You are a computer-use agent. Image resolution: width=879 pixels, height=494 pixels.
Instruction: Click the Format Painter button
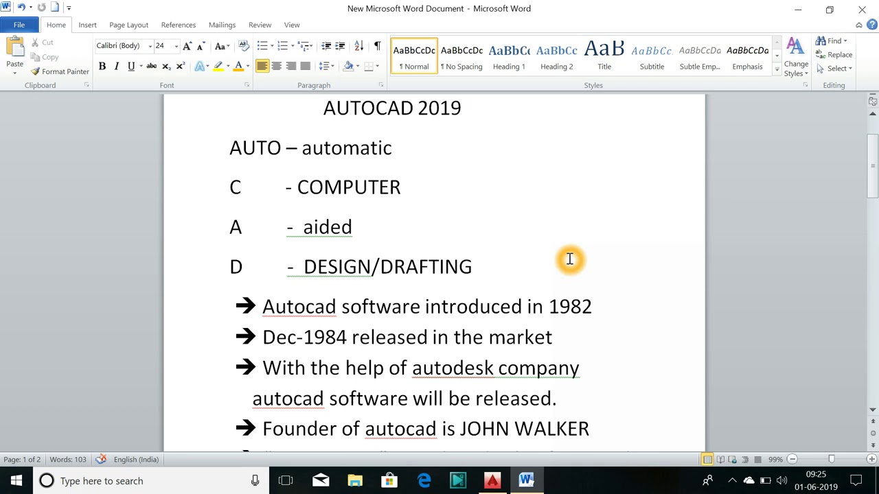60,71
